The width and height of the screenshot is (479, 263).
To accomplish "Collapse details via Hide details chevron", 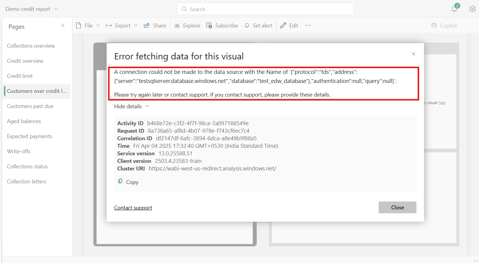I will [147, 106].
